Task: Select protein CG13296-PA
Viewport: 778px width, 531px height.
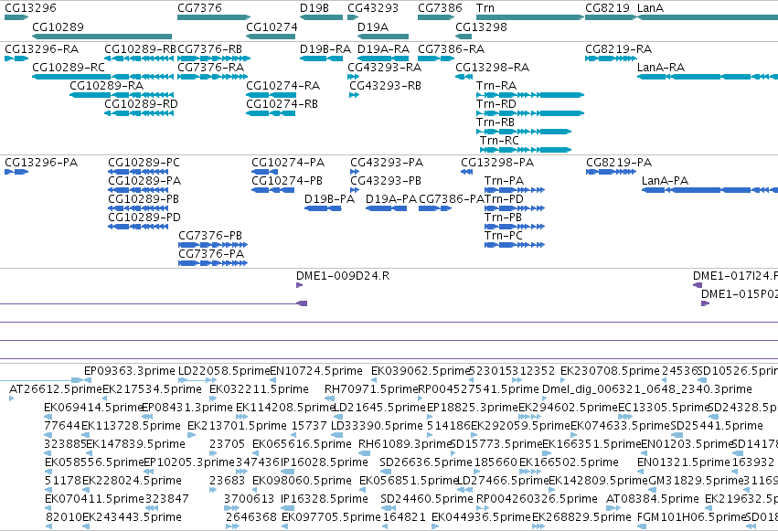Action: point(16,172)
